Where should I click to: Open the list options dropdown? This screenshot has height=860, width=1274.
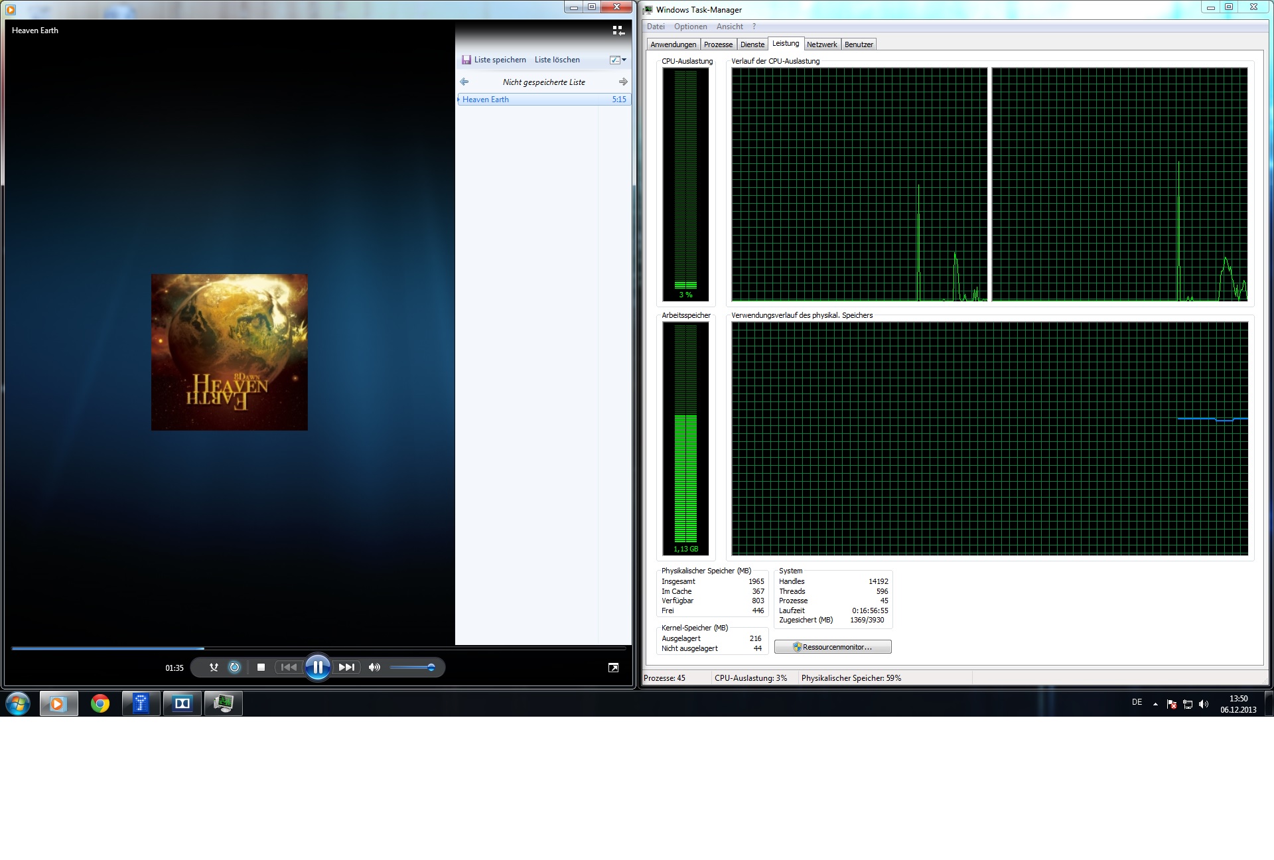618,60
